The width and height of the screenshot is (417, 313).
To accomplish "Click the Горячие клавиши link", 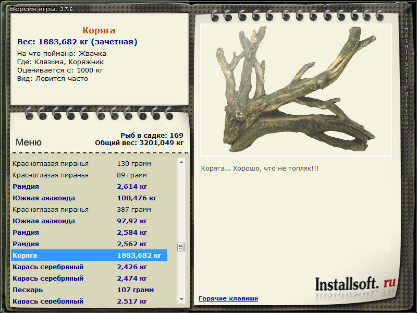I will (228, 298).
